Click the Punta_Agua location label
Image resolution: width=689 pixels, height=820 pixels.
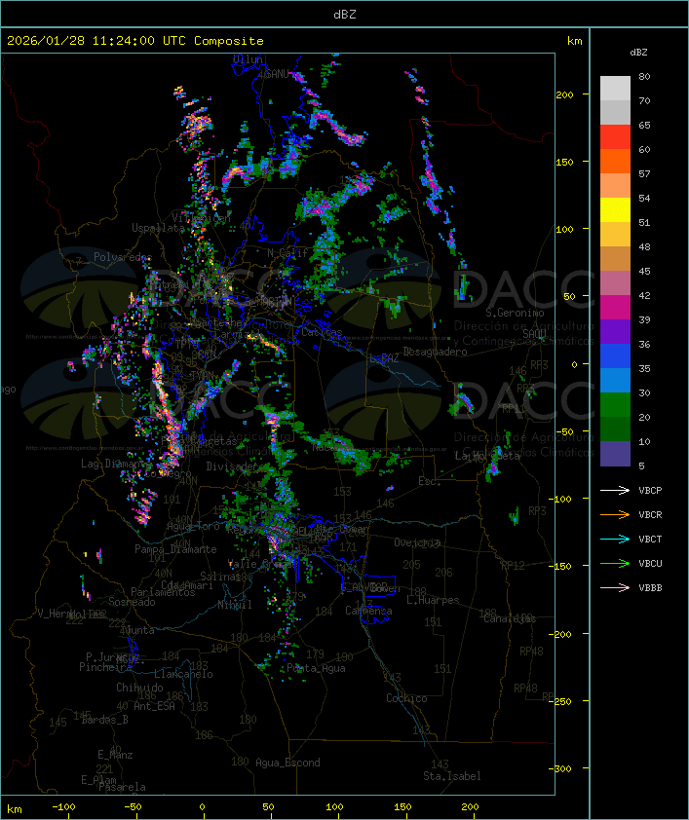[x=317, y=668]
